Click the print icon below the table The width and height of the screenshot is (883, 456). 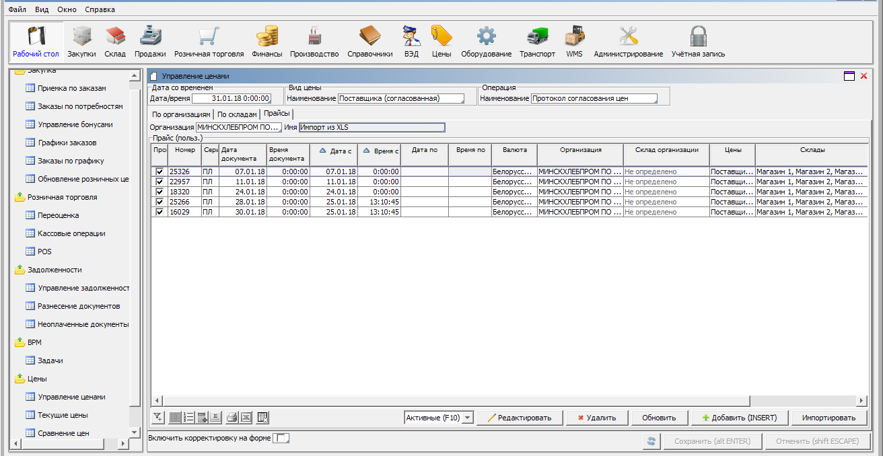coord(232,418)
